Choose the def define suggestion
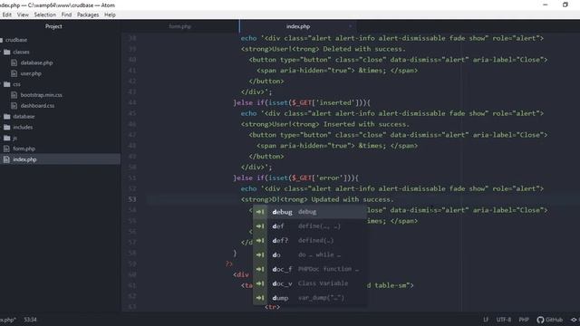Viewport: 580px width, 326px height. coord(310,226)
